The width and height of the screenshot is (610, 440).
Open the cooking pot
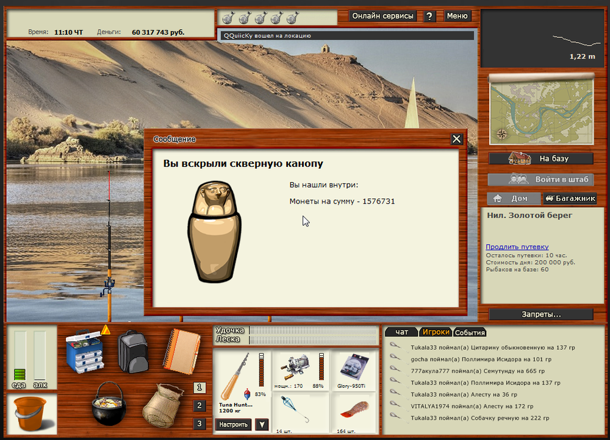tap(108, 404)
